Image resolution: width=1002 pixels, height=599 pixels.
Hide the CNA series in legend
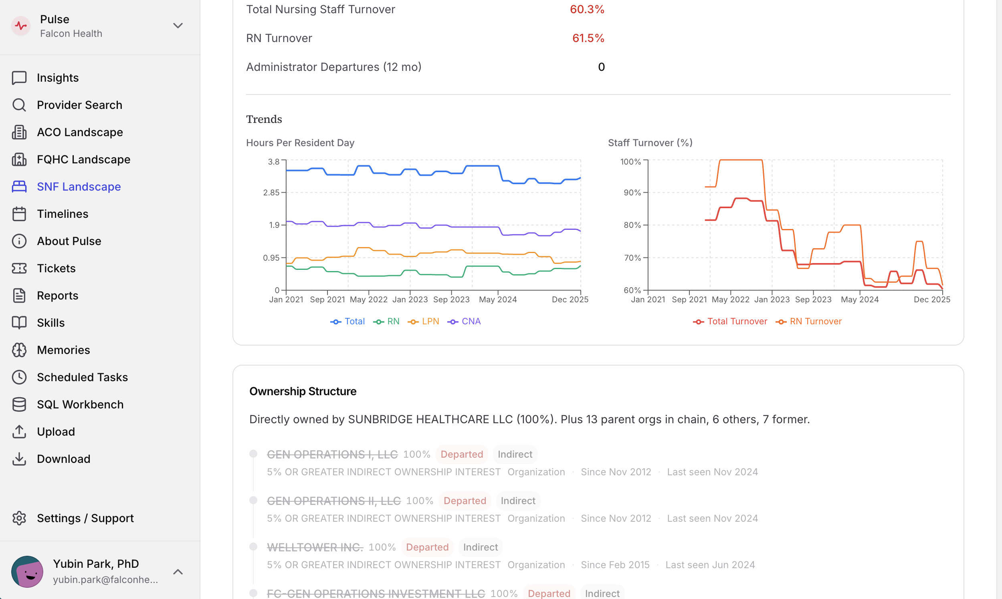(x=464, y=322)
